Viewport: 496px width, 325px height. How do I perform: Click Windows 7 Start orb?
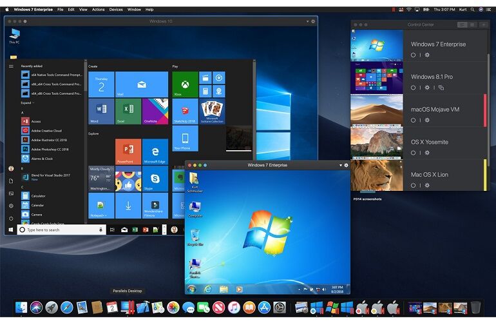[191, 289]
